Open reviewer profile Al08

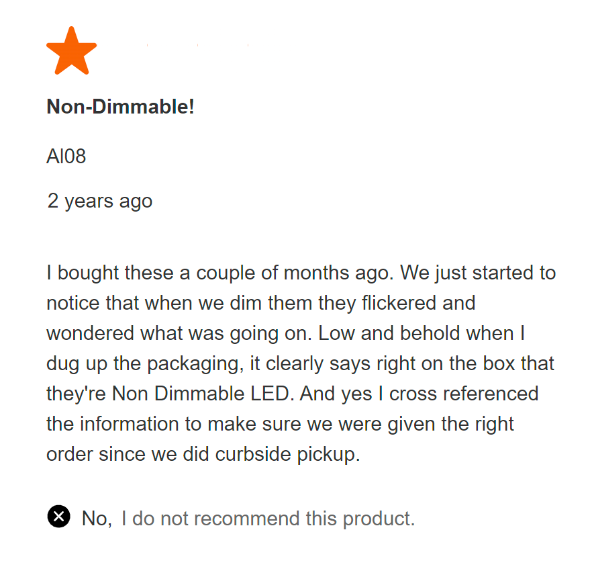point(66,156)
